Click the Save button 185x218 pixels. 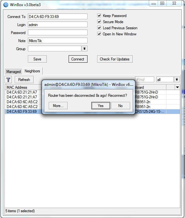tap(37, 59)
